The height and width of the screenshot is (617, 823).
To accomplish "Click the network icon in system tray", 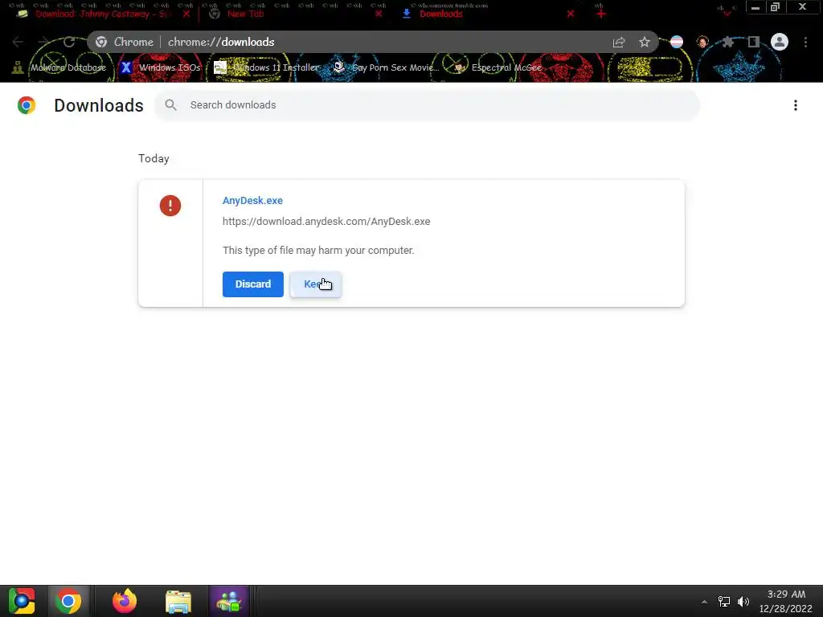I will 724,602.
